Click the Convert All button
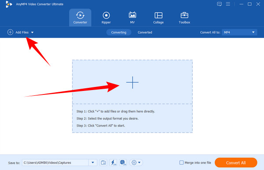The height and width of the screenshot is (170, 264). pyautogui.click(x=236, y=163)
